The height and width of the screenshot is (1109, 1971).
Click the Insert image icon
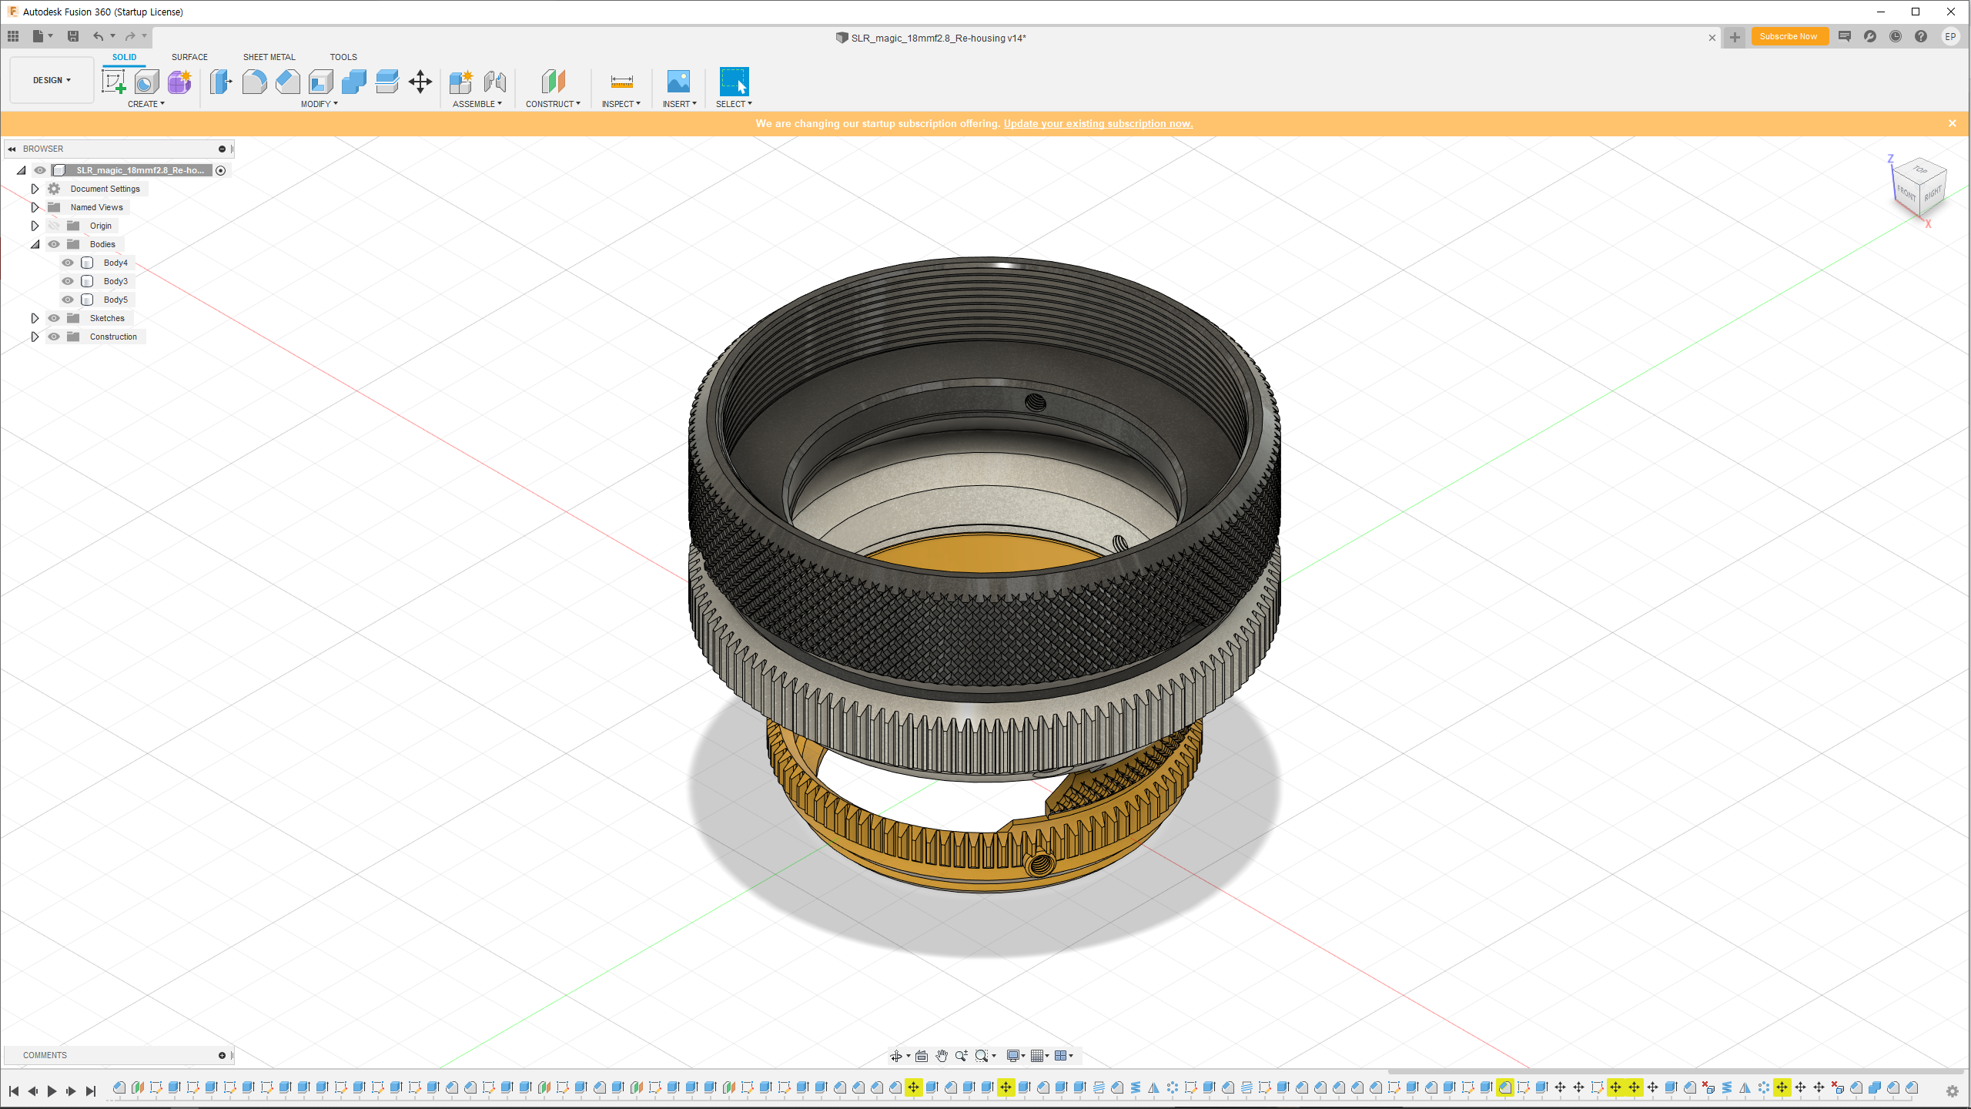click(x=678, y=81)
